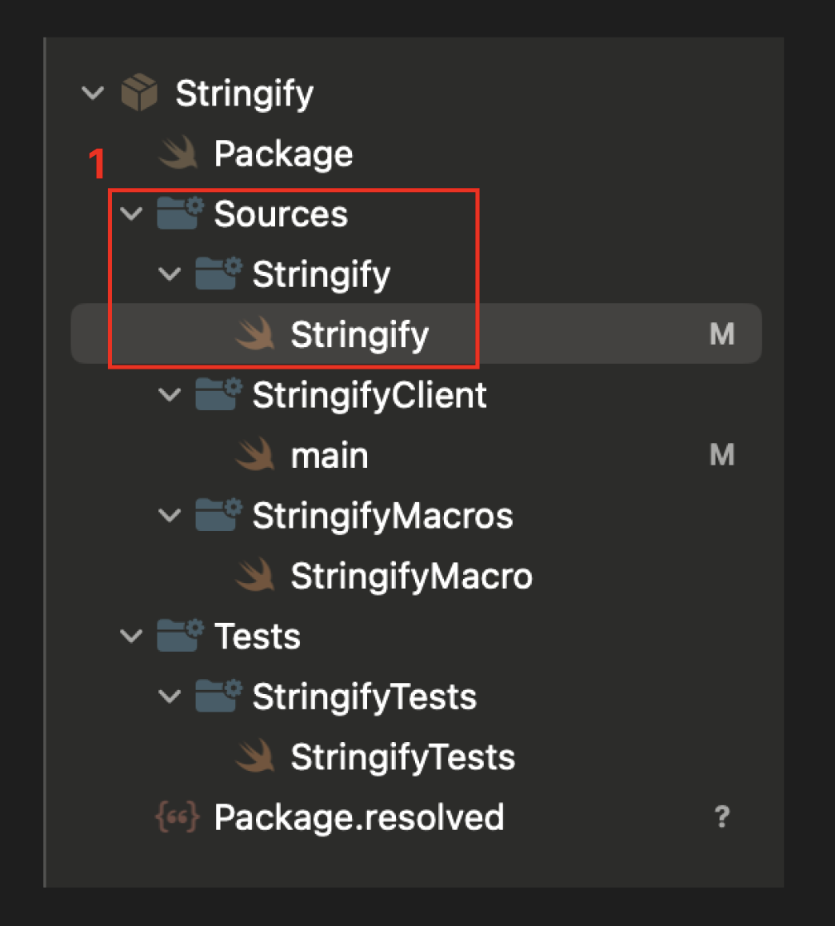Click the Stringify package box icon
The width and height of the screenshot is (835, 926).
[138, 94]
